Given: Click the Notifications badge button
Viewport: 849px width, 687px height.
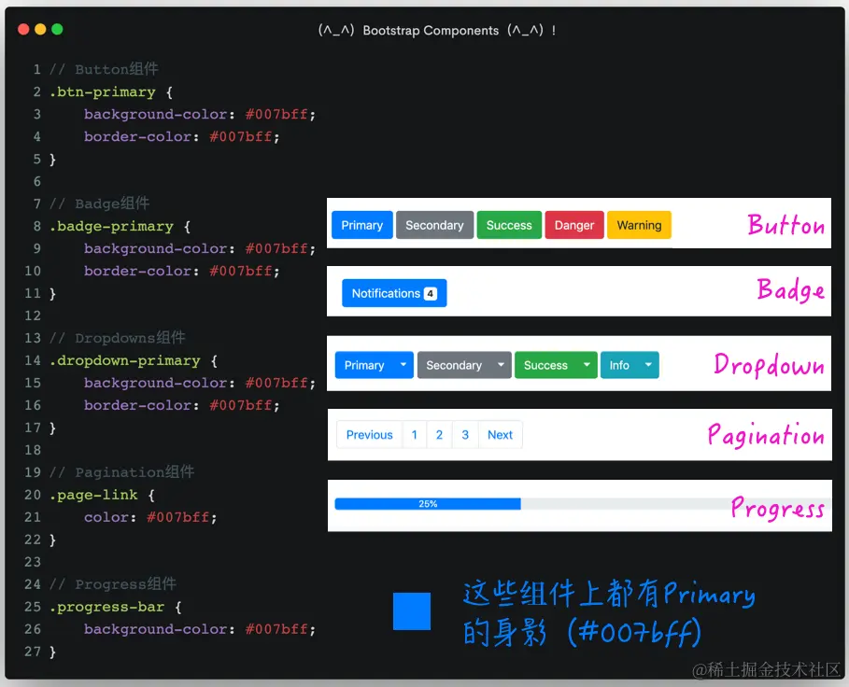Looking at the screenshot, I should tap(394, 293).
